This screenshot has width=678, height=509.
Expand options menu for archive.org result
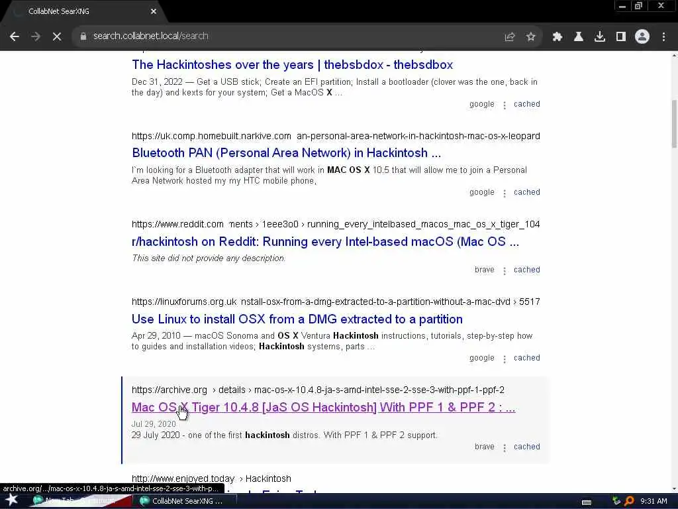click(504, 447)
